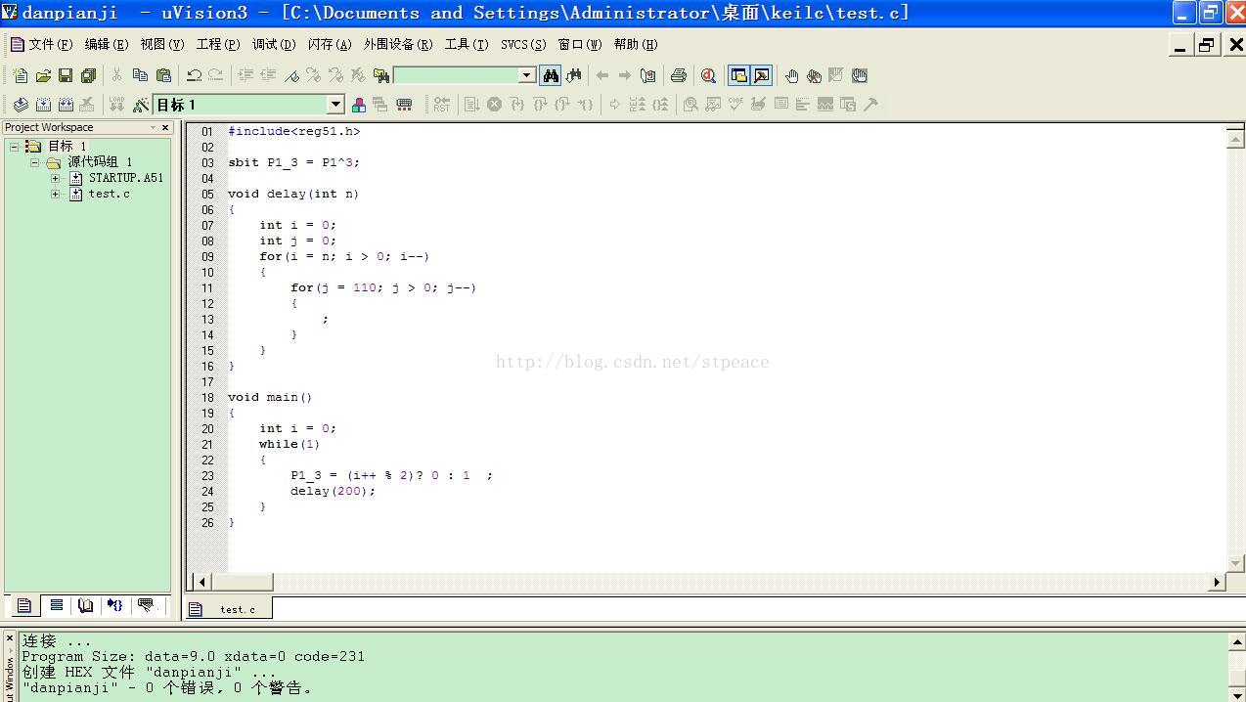
Task: Cut selection with the scissors icon
Action: click(x=117, y=75)
